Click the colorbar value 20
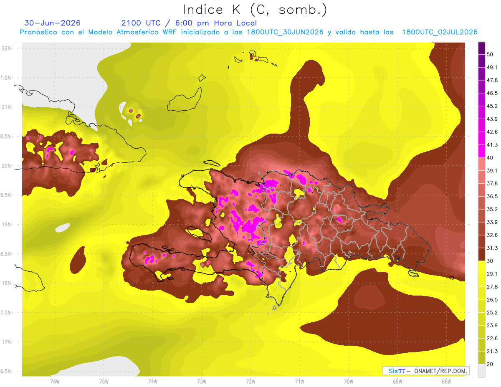This screenshot has width=501, height=387. coord(490,364)
